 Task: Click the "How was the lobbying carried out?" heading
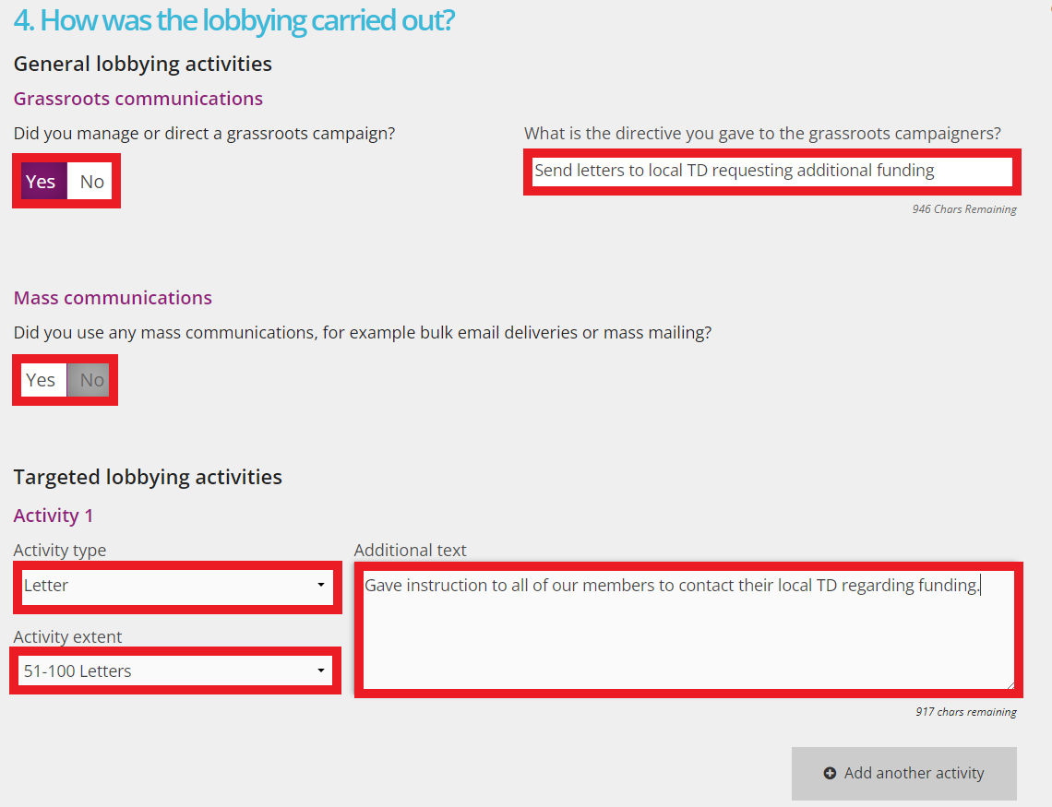click(234, 20)
